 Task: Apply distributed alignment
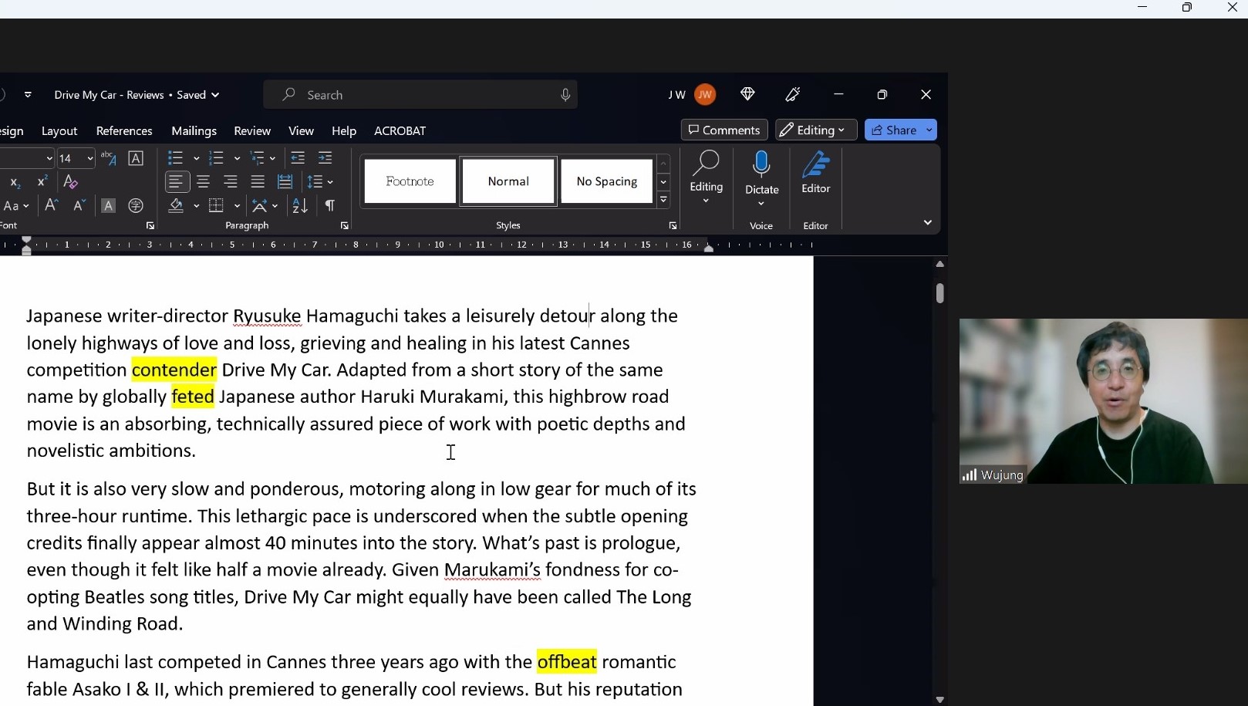tap(285, 182)
